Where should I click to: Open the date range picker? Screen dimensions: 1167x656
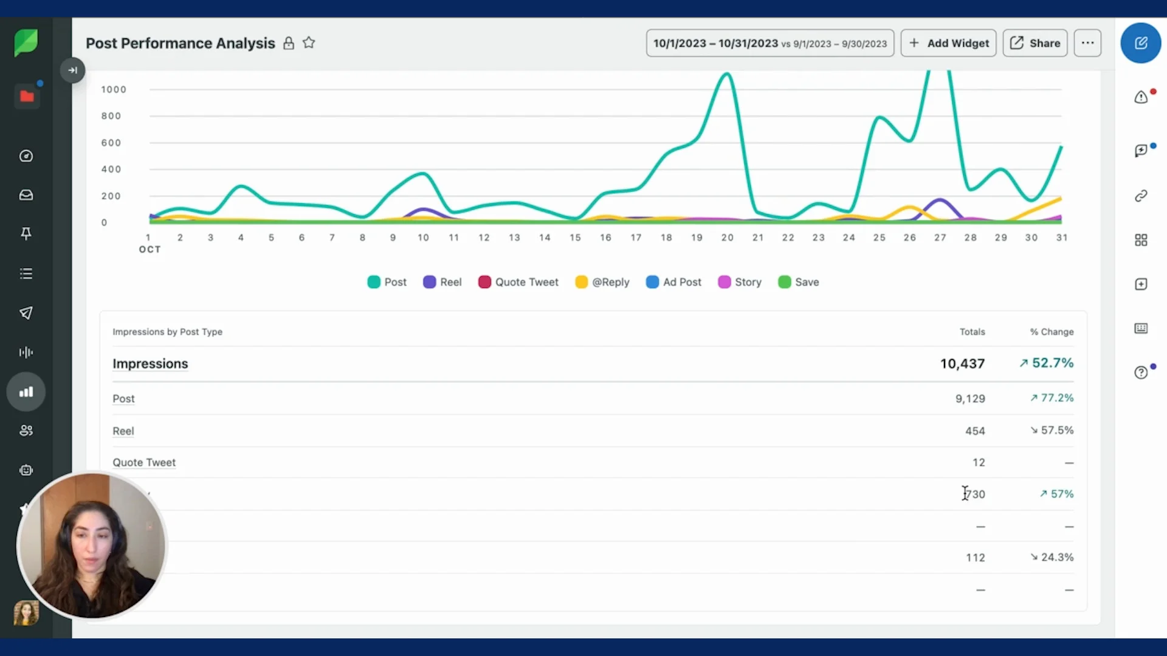pyautogui.click(x=769, y=43)
